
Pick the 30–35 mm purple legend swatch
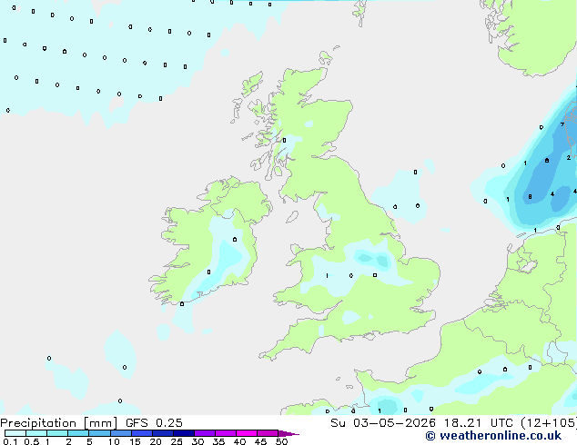(205, 433)
